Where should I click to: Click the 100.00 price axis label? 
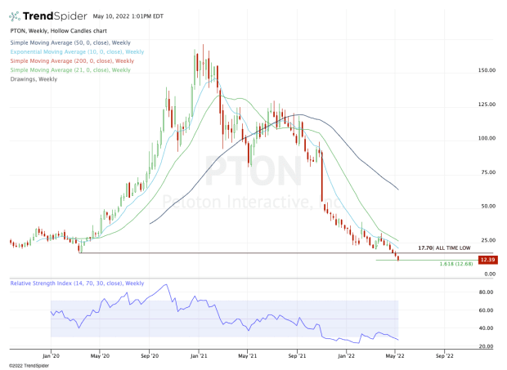tap(487, 138)
